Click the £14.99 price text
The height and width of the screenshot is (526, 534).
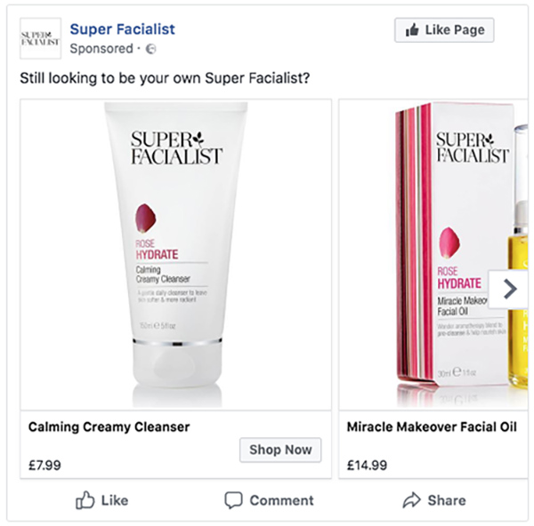pyautogui.click(x=367, y=464)
